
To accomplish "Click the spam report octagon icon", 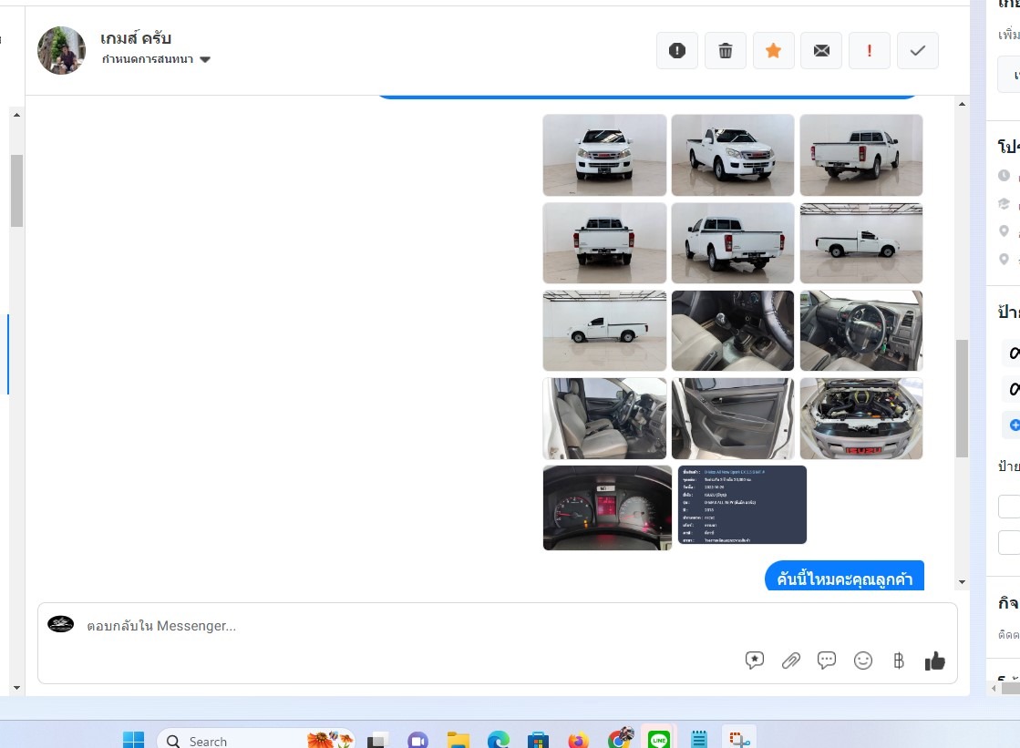I will [677, 51].
